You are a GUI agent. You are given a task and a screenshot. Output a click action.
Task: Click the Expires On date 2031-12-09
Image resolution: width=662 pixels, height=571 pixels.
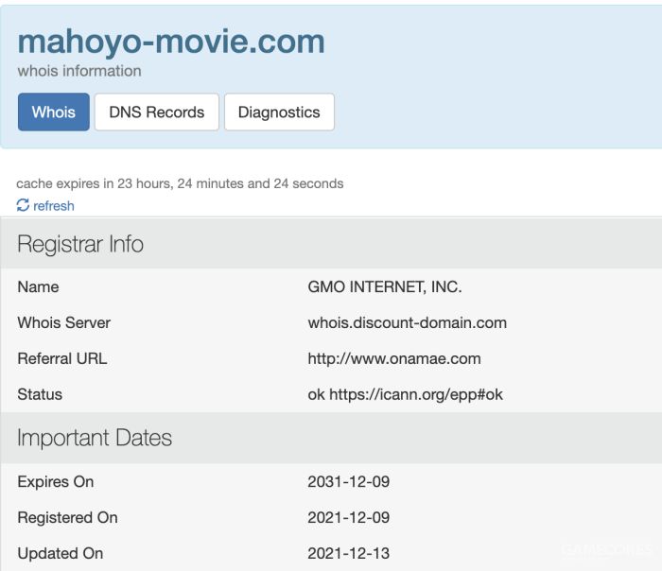pos(348,481)
